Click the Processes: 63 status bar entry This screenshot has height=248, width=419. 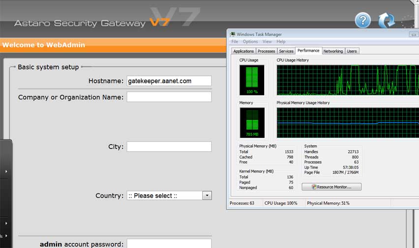coord(242,203)
